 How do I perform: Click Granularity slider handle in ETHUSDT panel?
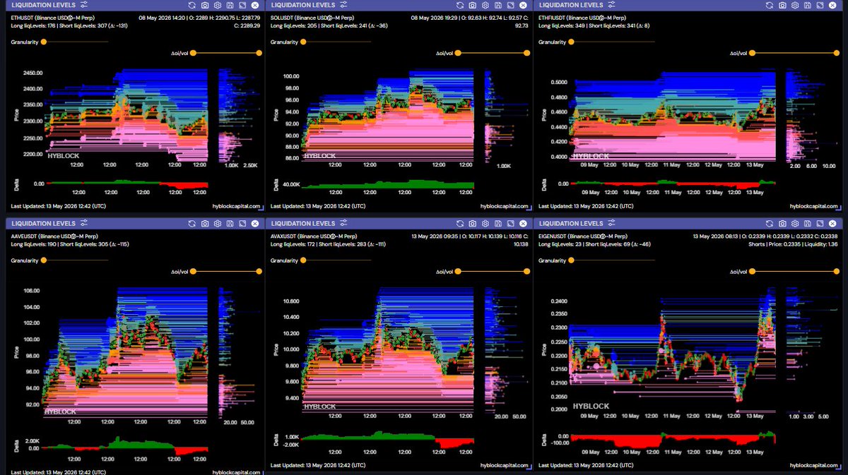pyautogui.click(x=44, y=42)
